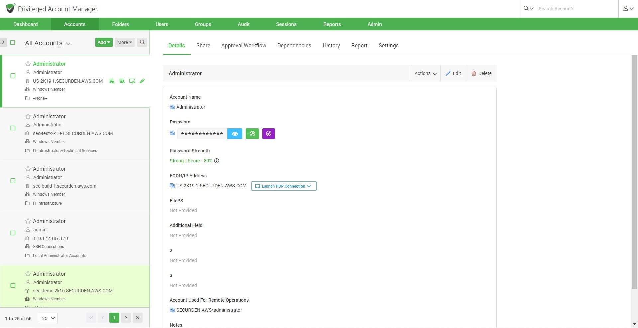
Task: Open the account Settings tab
Action: pos(389,45)
